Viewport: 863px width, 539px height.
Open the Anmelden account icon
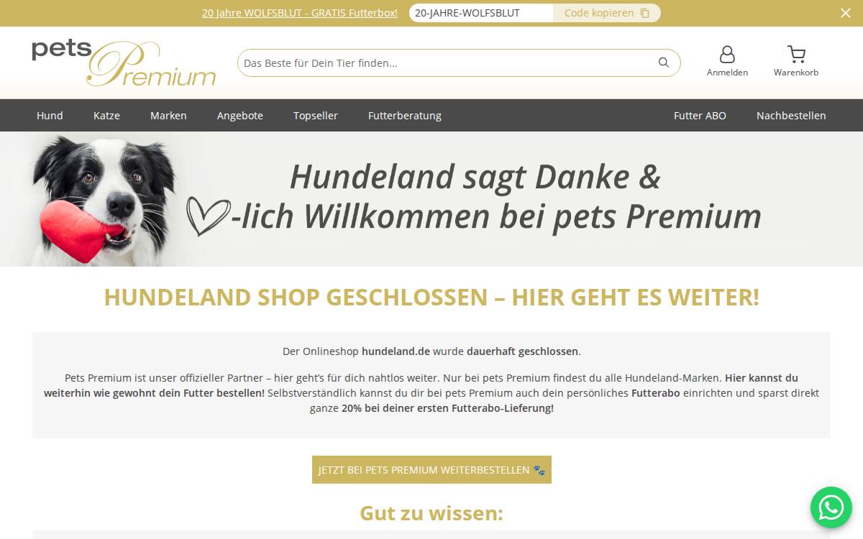pos(727,61)
